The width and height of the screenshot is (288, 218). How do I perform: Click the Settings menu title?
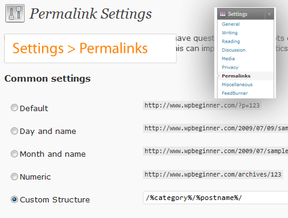tap(238, 14)
